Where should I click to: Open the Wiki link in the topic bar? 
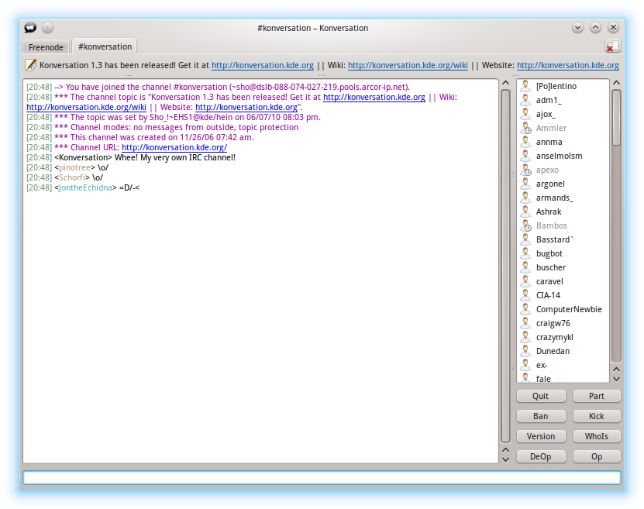pyautogui.click(x=408, y=65)
